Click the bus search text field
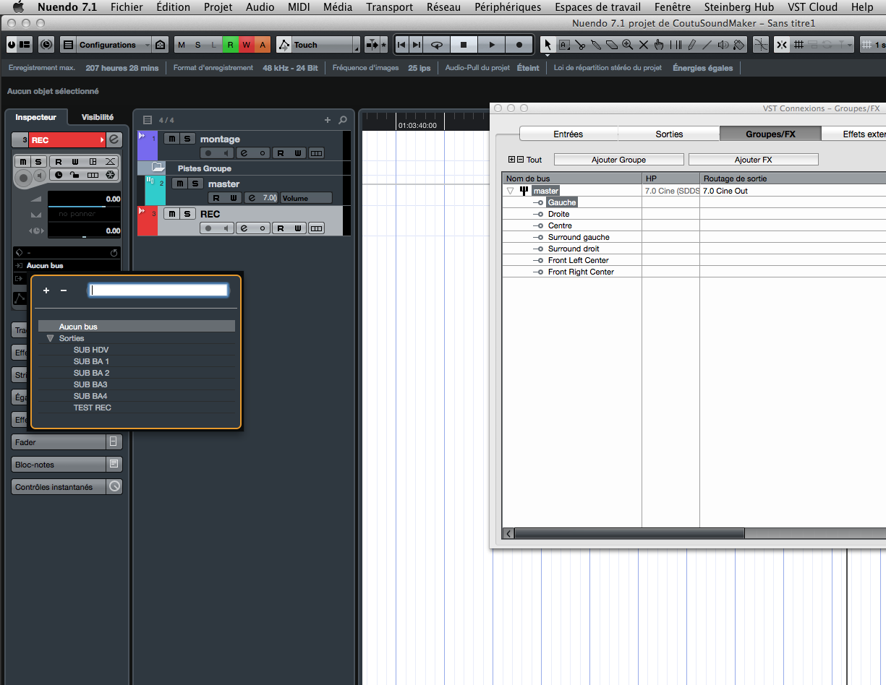 [158, 290]
